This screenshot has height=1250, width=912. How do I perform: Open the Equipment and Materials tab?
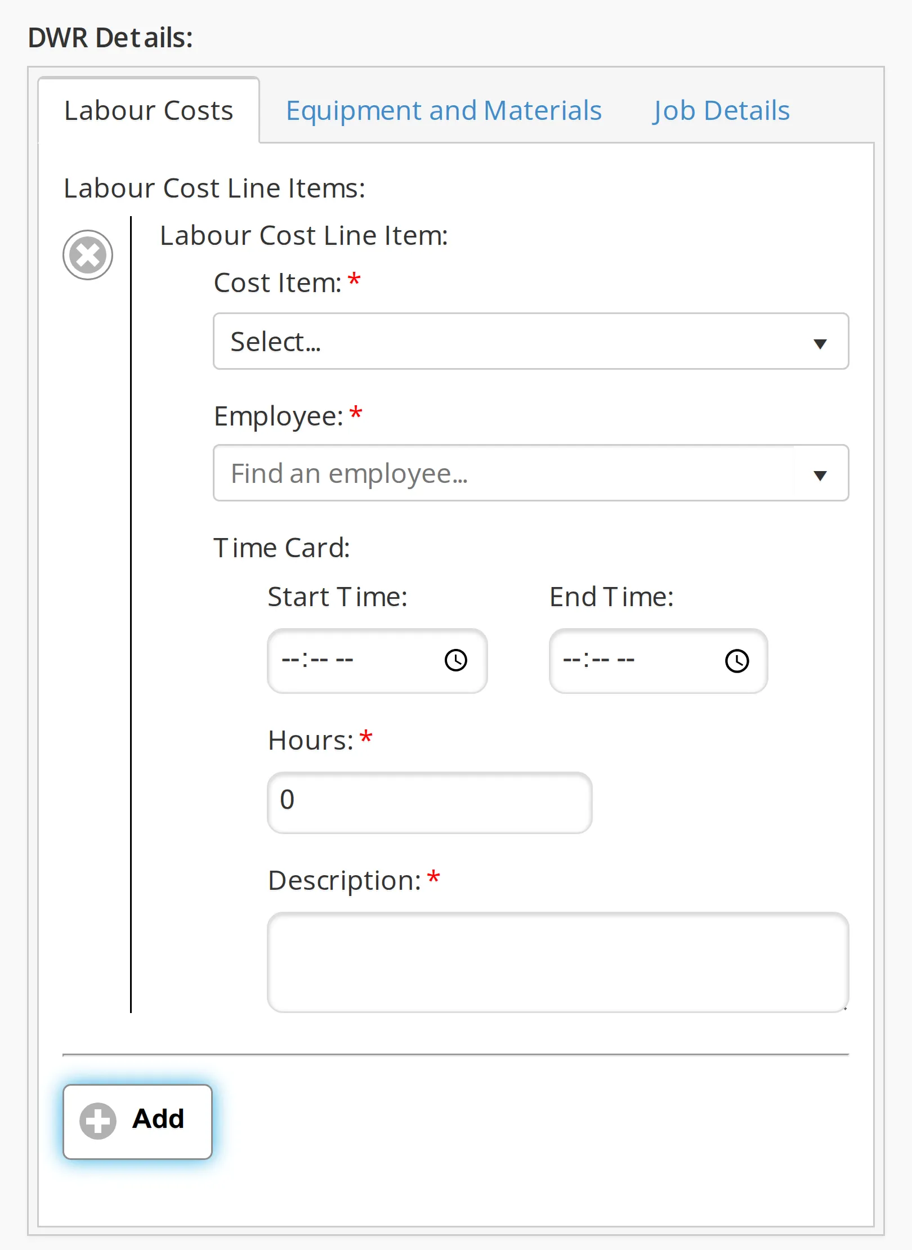444,110
